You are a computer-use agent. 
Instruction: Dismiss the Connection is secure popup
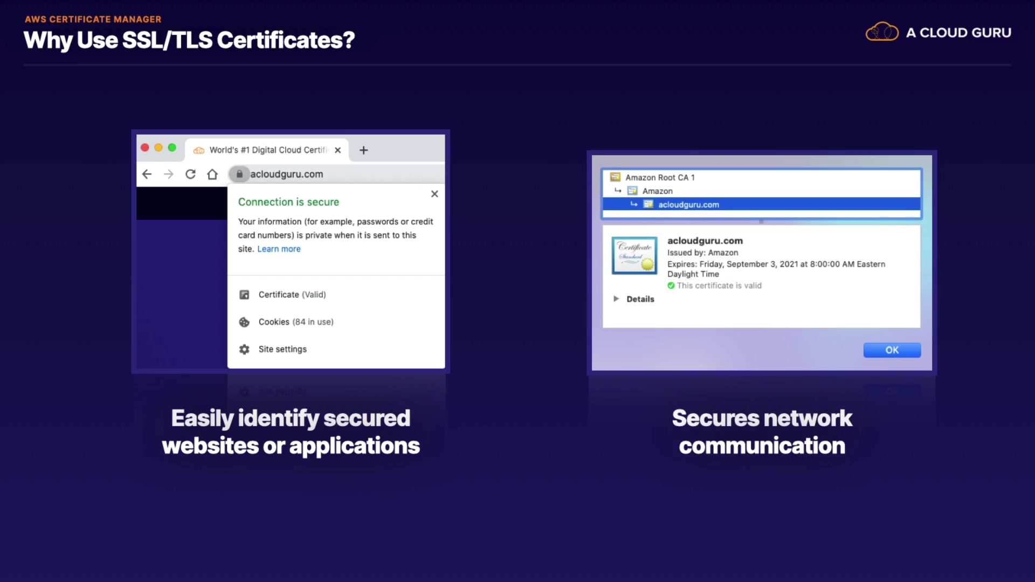[434, 194]
